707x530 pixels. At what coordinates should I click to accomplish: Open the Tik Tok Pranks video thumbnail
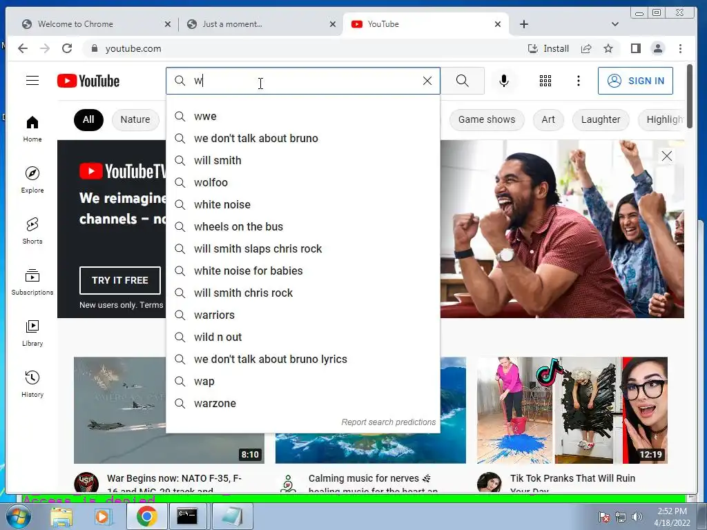pyautogui.click(x=572, y=410)
